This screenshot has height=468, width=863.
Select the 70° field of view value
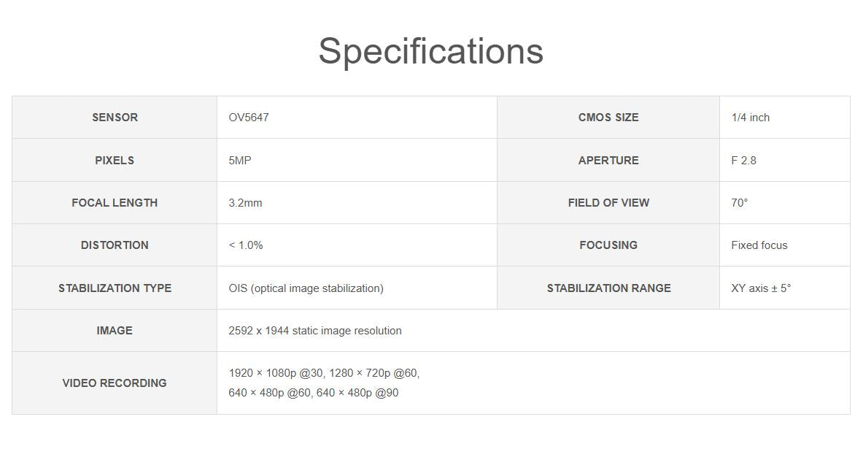(739, 203)
